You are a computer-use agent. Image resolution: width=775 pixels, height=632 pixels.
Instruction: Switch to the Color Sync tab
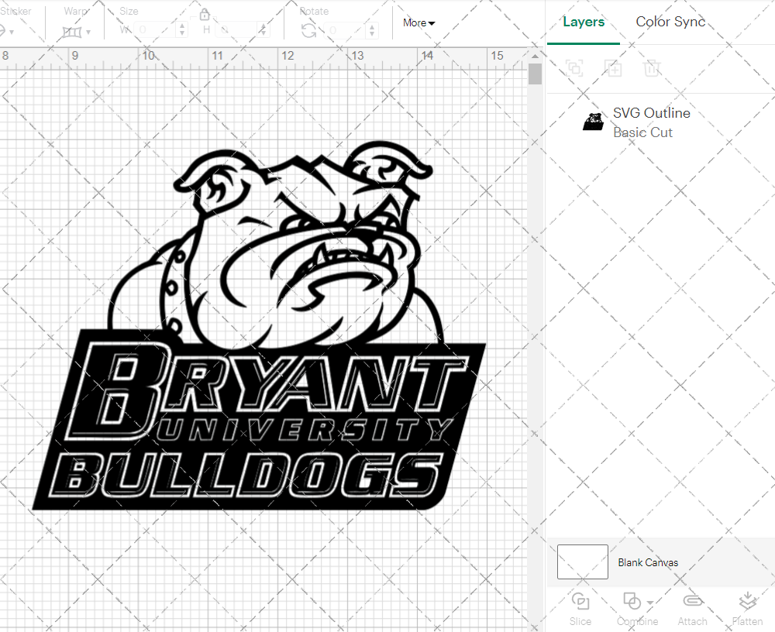[670, 22]
